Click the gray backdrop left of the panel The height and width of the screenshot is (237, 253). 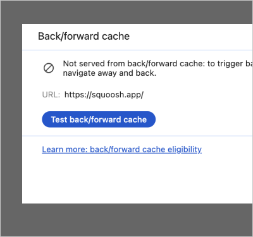11,114
